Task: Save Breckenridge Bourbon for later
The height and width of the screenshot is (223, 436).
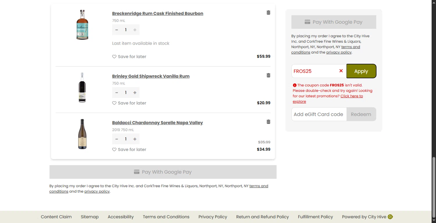Action: pos(129,57)
